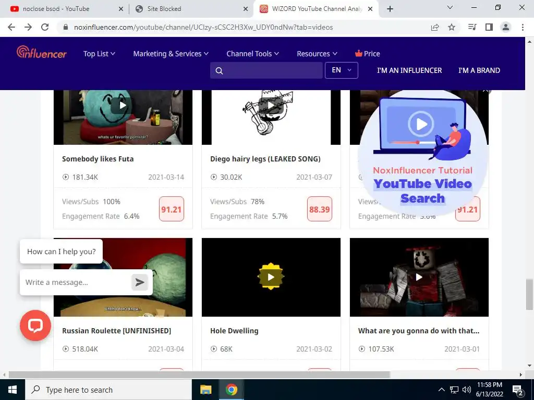Open Chrome three-dot menu

click(523, 27)
